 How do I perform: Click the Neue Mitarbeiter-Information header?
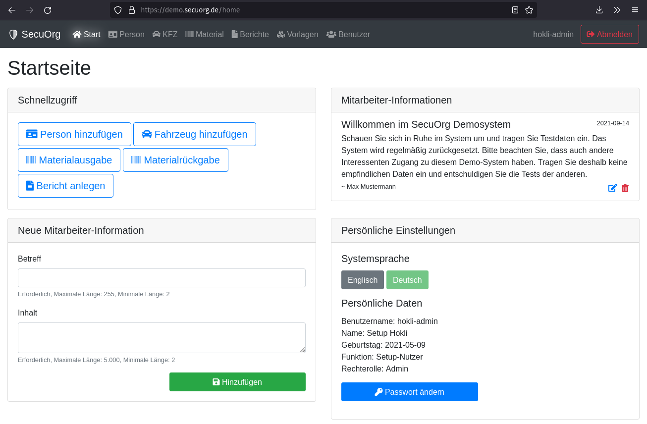[162, 230]
